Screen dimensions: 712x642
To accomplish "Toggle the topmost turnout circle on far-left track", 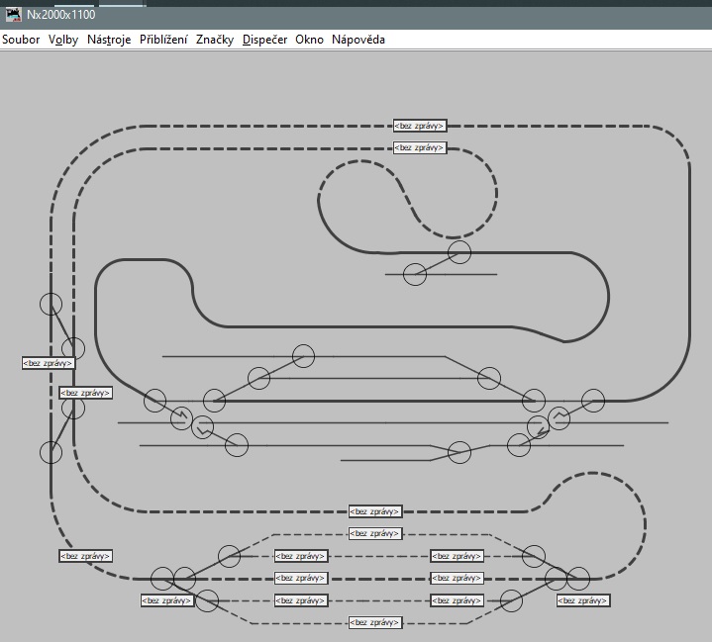I will click(x=51, y=304).
